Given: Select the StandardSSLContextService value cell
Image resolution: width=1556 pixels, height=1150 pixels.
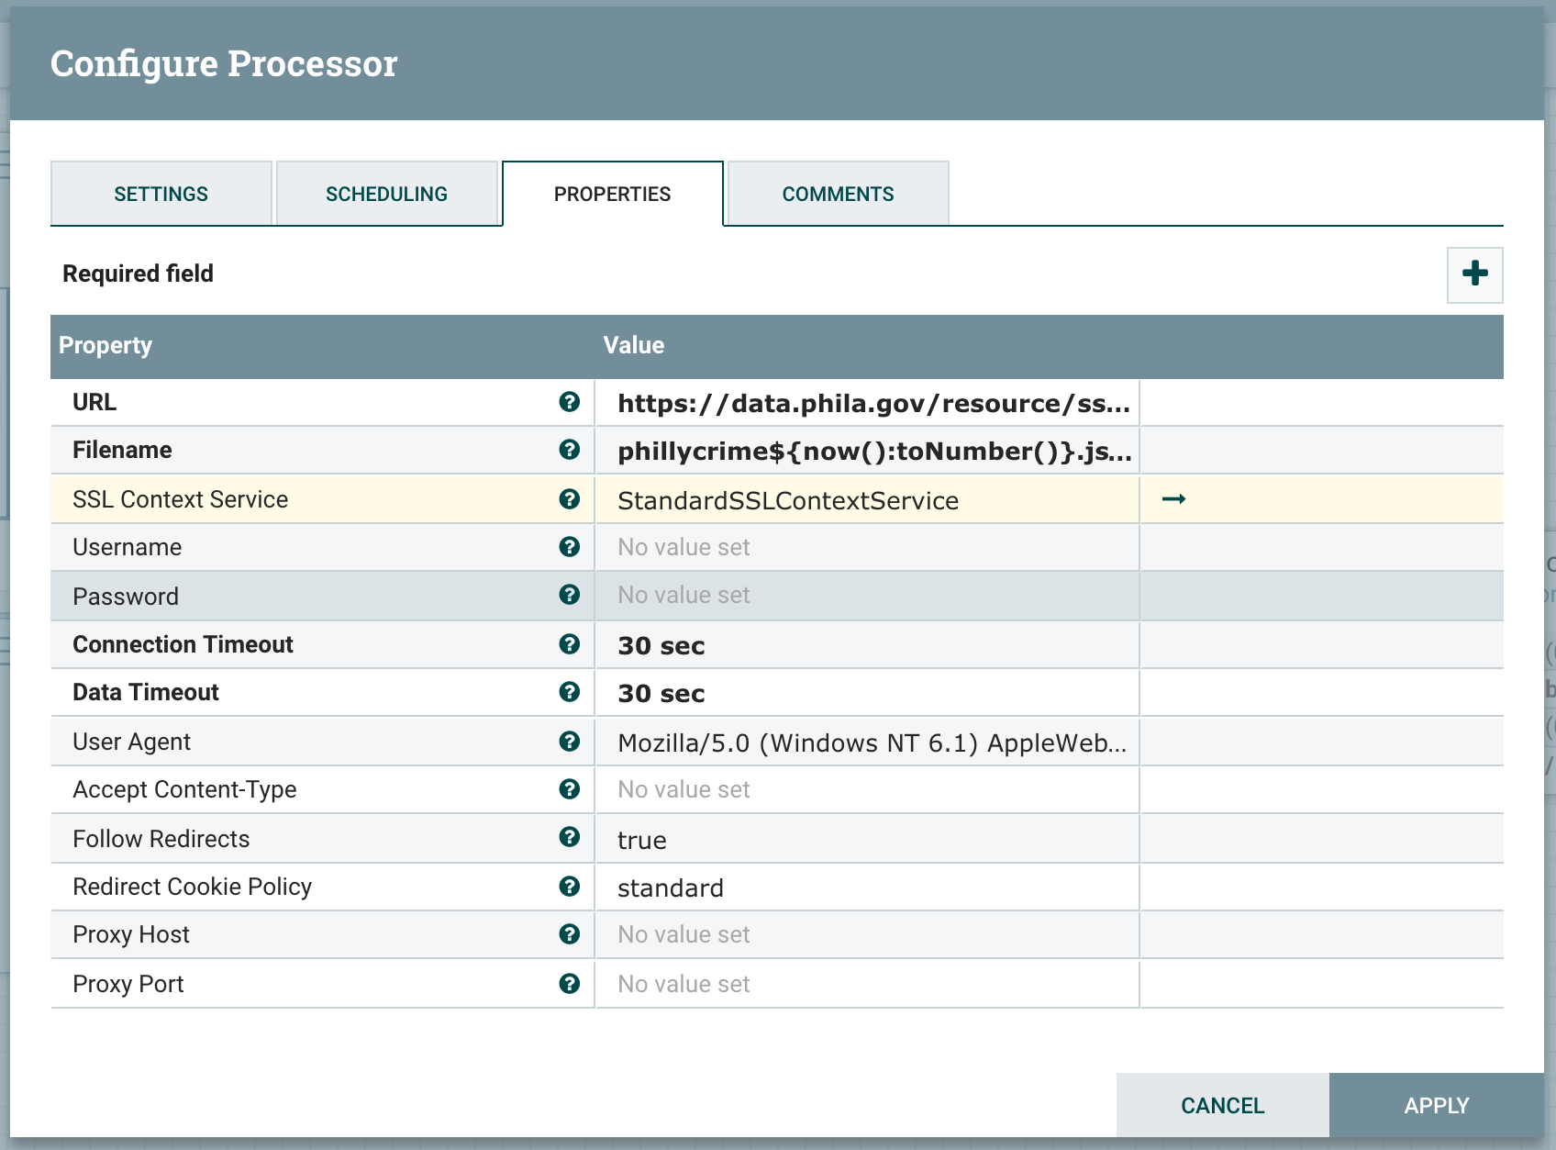Looking at the screenshot, I should [x=866, y=500].
